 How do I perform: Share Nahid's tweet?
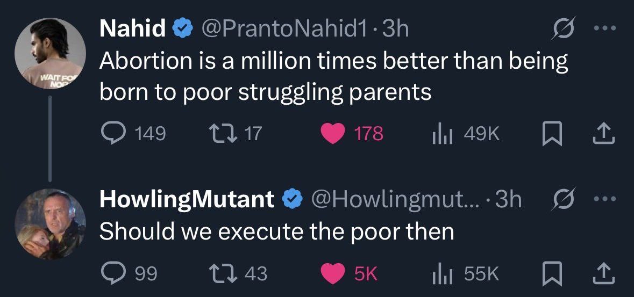coord(603,133)
